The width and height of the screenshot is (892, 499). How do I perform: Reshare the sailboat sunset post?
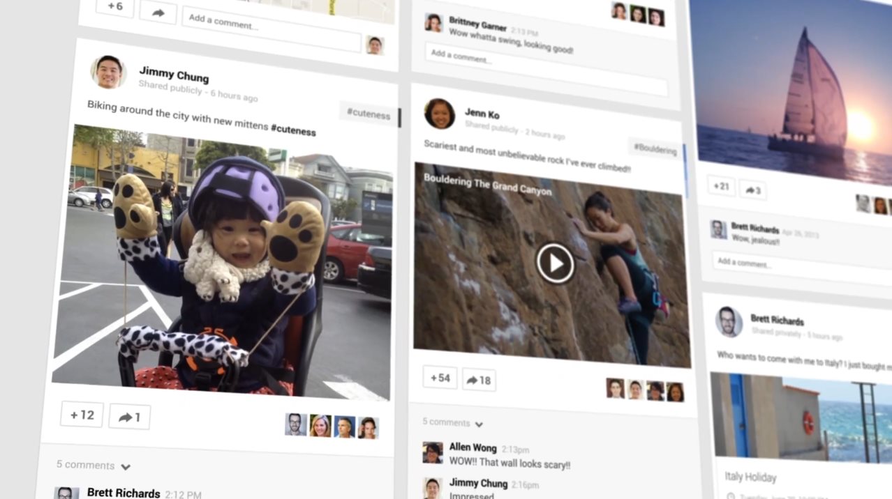[x=752, y=190]
